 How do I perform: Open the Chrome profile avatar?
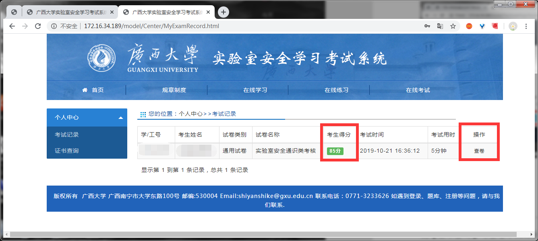513,26
